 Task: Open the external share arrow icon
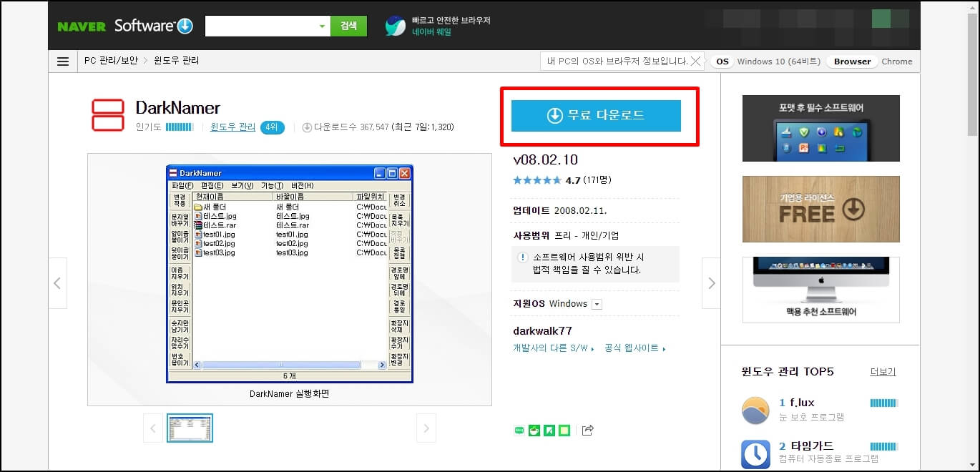point(587,430)
